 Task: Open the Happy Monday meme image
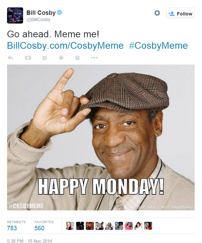[x=101, y=137]
